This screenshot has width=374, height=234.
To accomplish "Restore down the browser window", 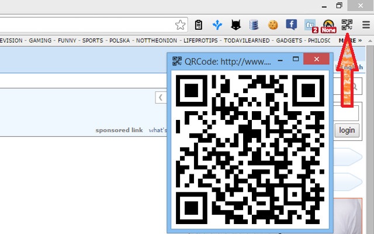I will 339,5.
